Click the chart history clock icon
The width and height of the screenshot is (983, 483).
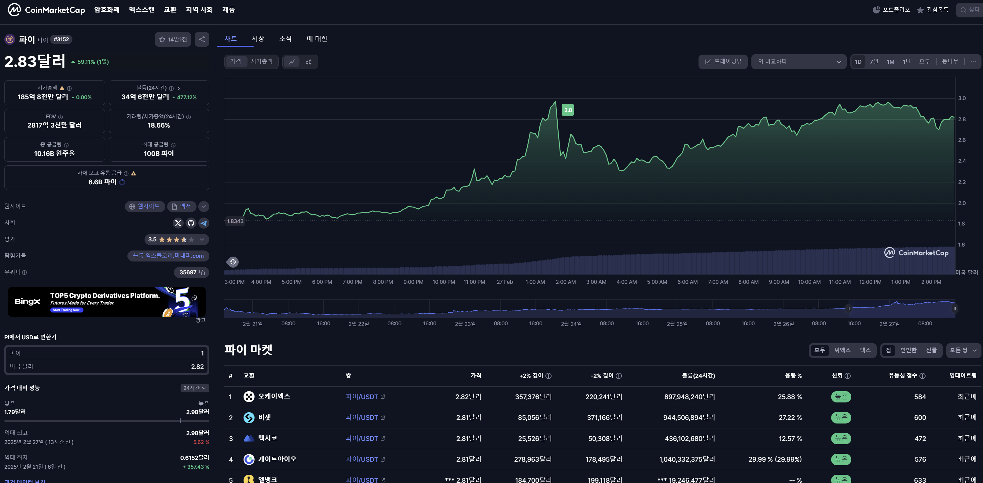[x=233, y=262]
